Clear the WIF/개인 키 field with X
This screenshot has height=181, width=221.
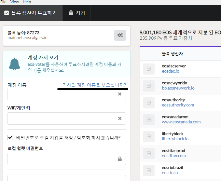(120, 118)
